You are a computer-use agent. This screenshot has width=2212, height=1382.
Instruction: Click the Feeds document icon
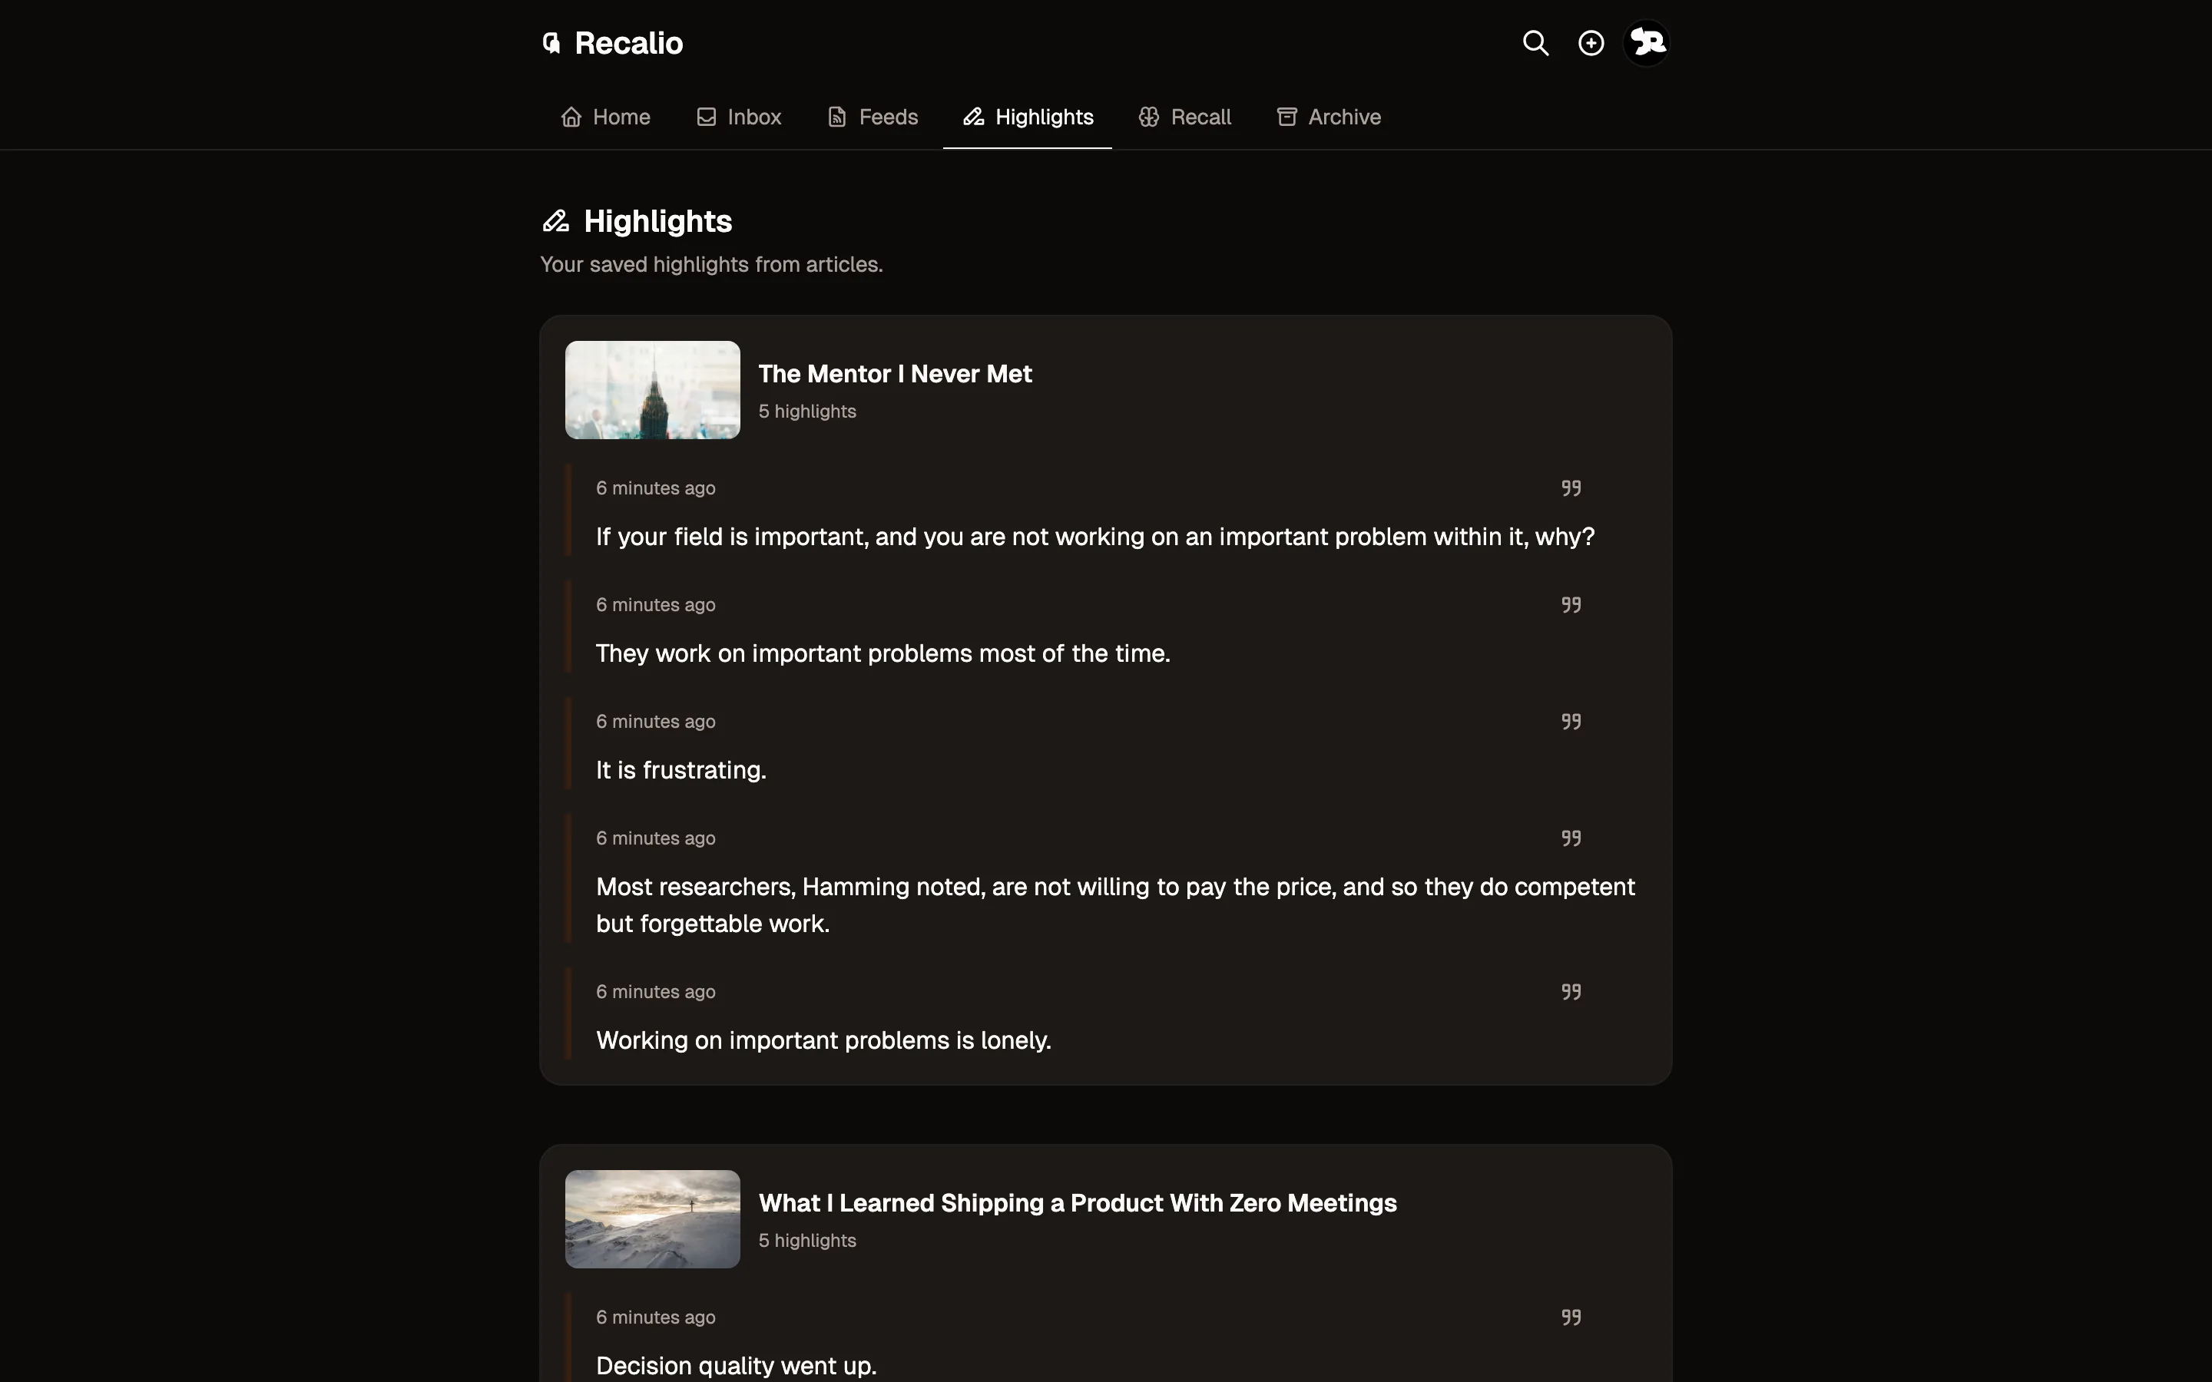(x=837, y=116)
